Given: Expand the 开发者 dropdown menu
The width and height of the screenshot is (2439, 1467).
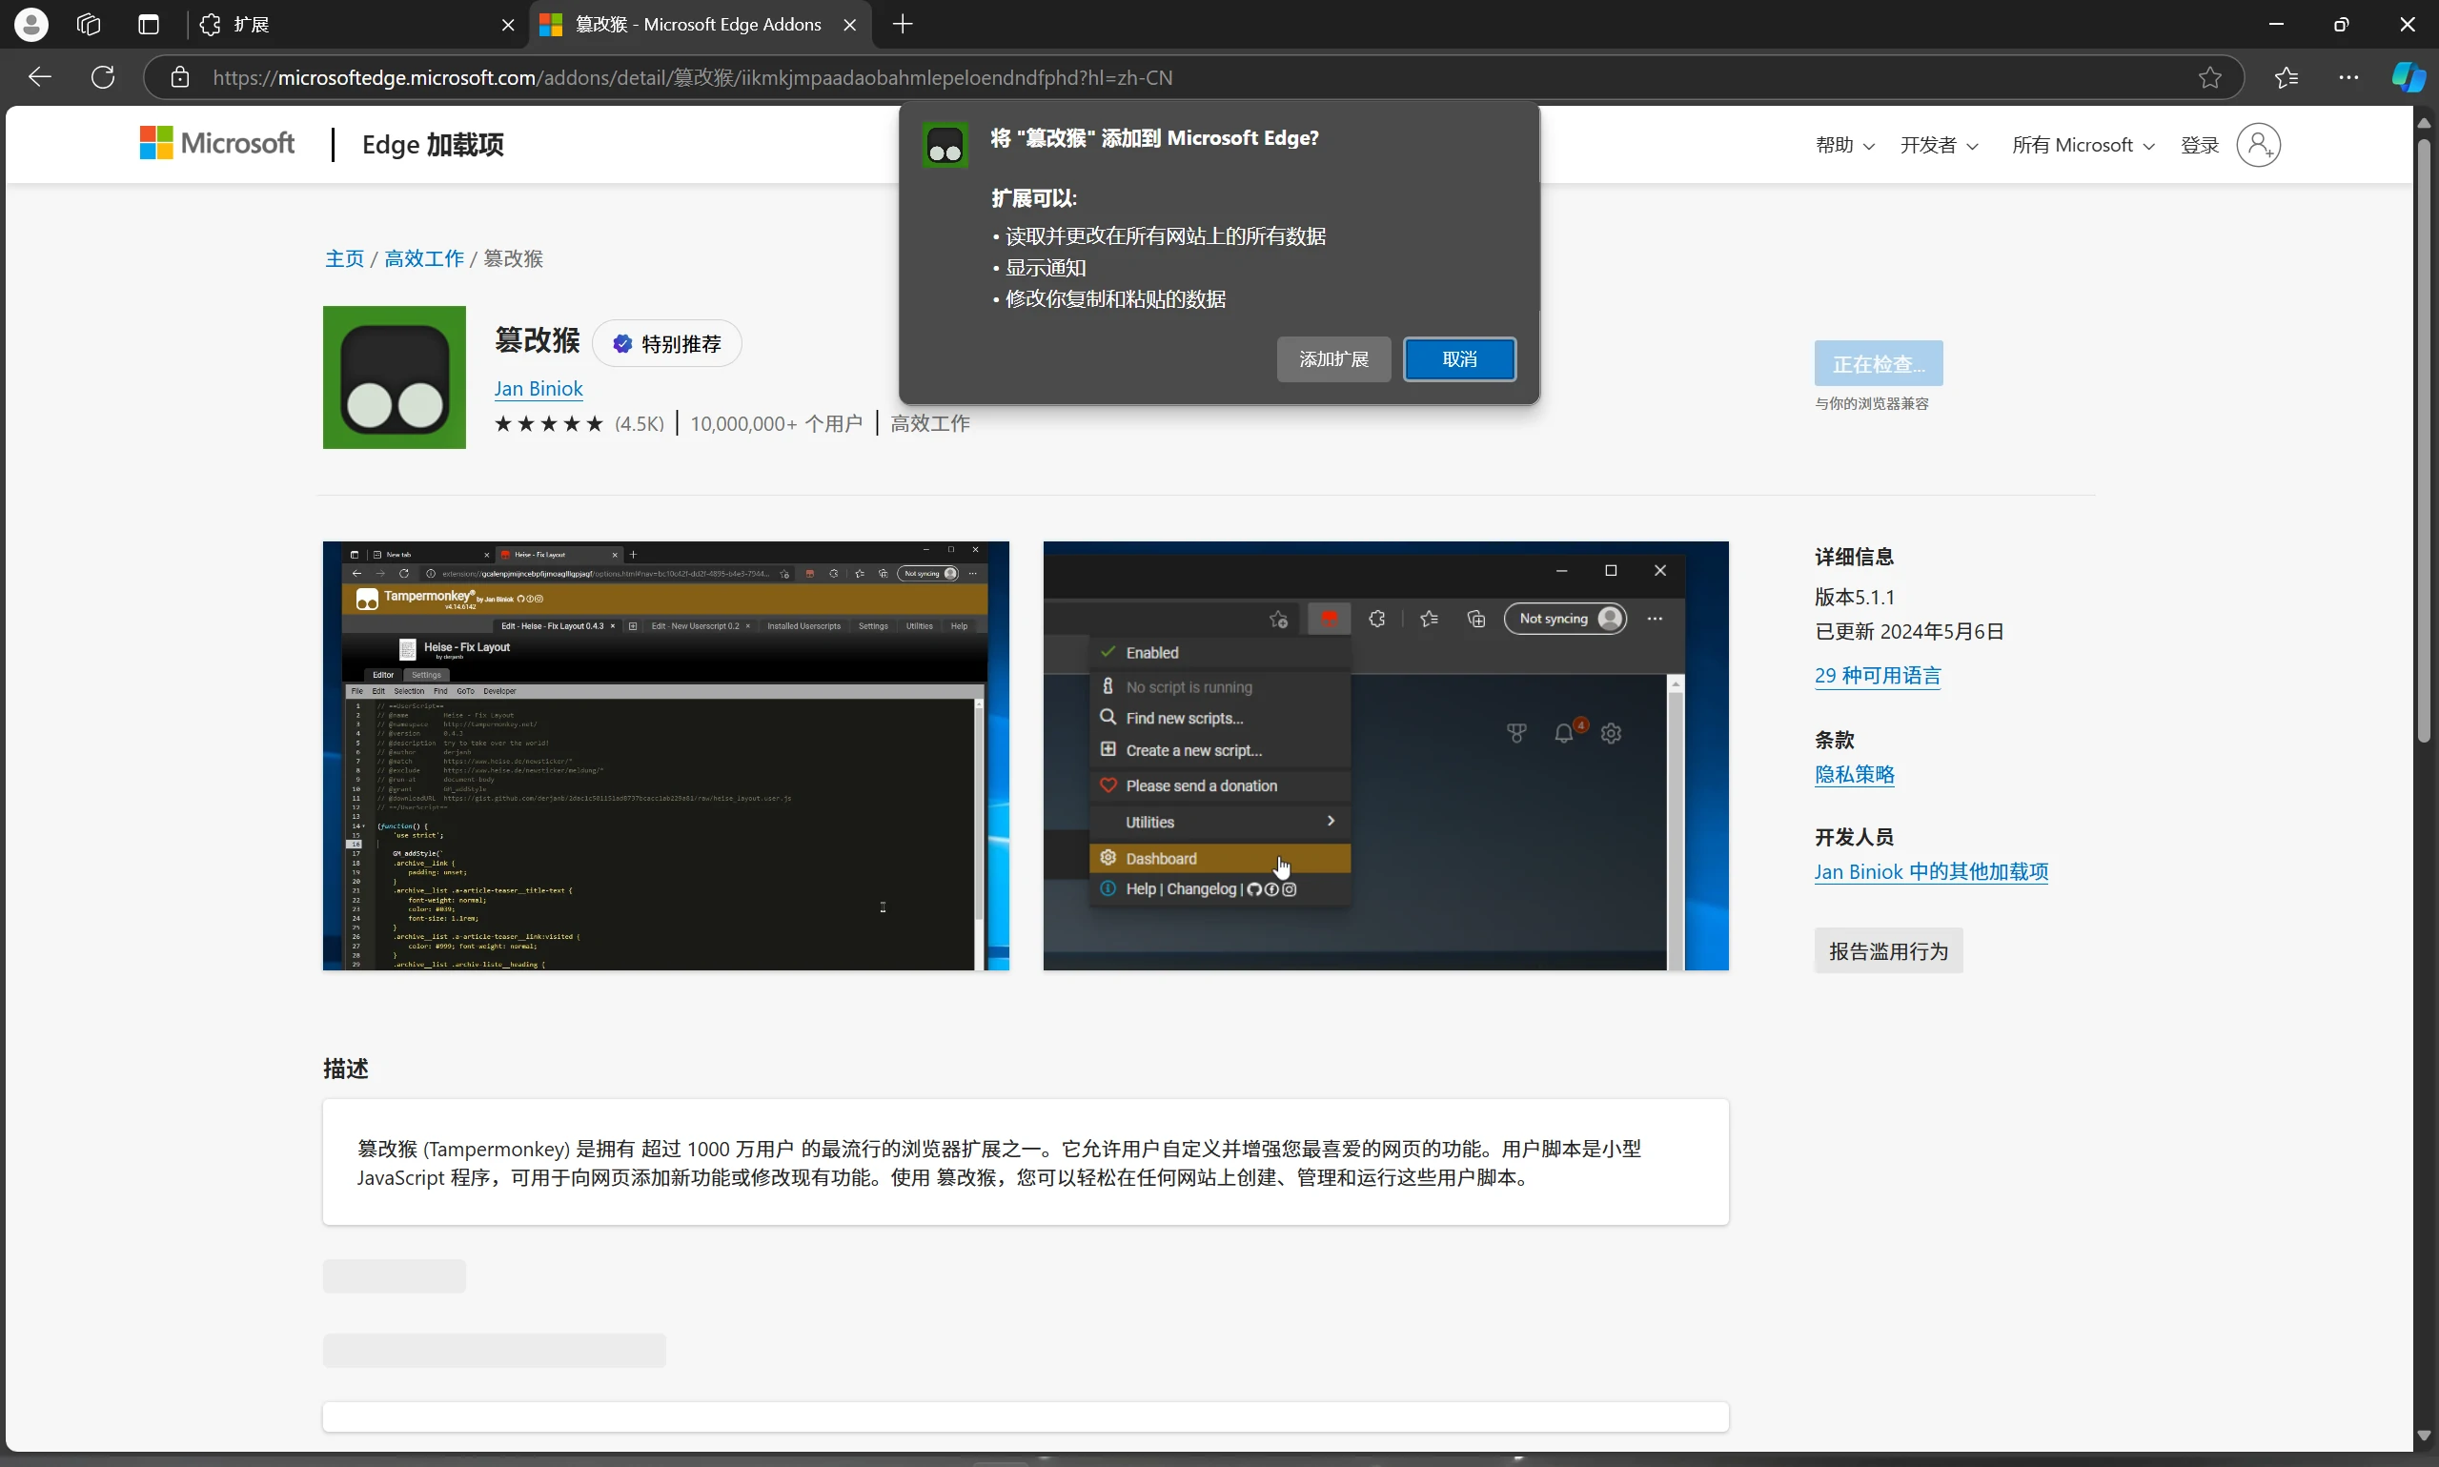Looking at the screenshot, I should click(1938, 145).
